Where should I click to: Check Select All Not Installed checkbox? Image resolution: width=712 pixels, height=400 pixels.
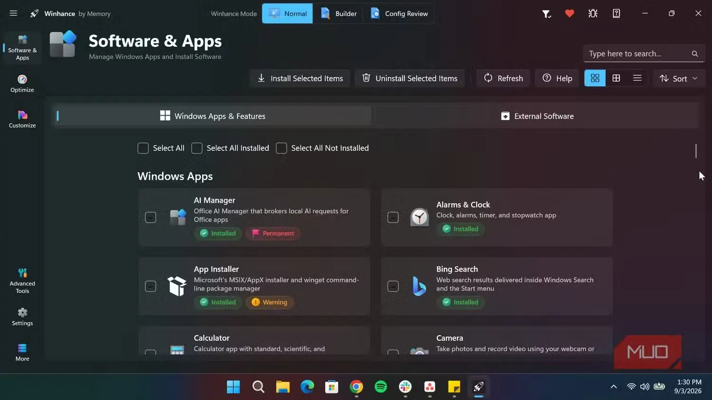[x=281, y=148]
